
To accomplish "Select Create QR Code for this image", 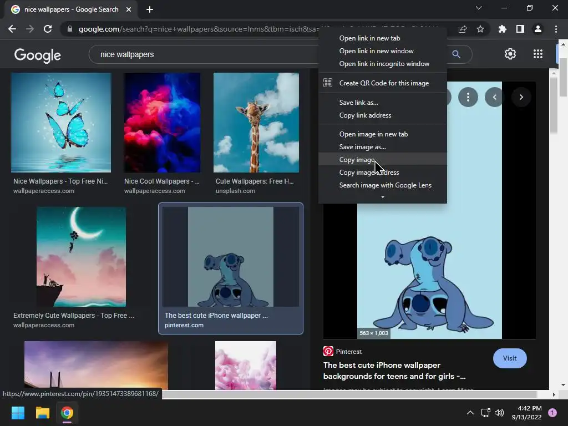I will tap(383, 83).
